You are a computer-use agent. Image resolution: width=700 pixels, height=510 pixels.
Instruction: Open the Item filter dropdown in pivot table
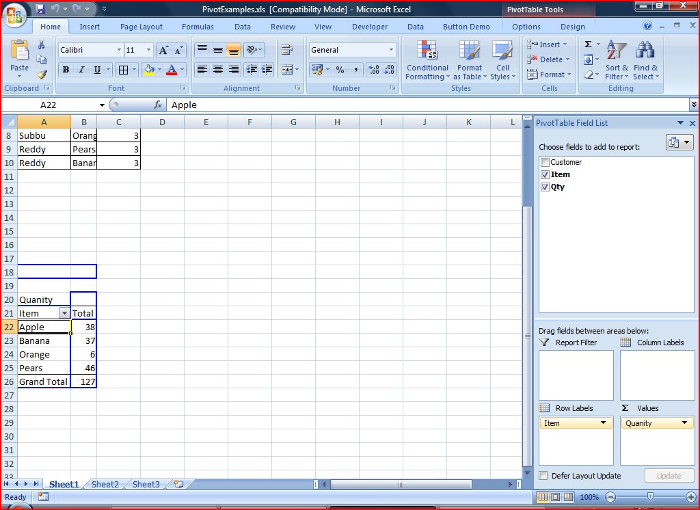(x=64, y=314)
